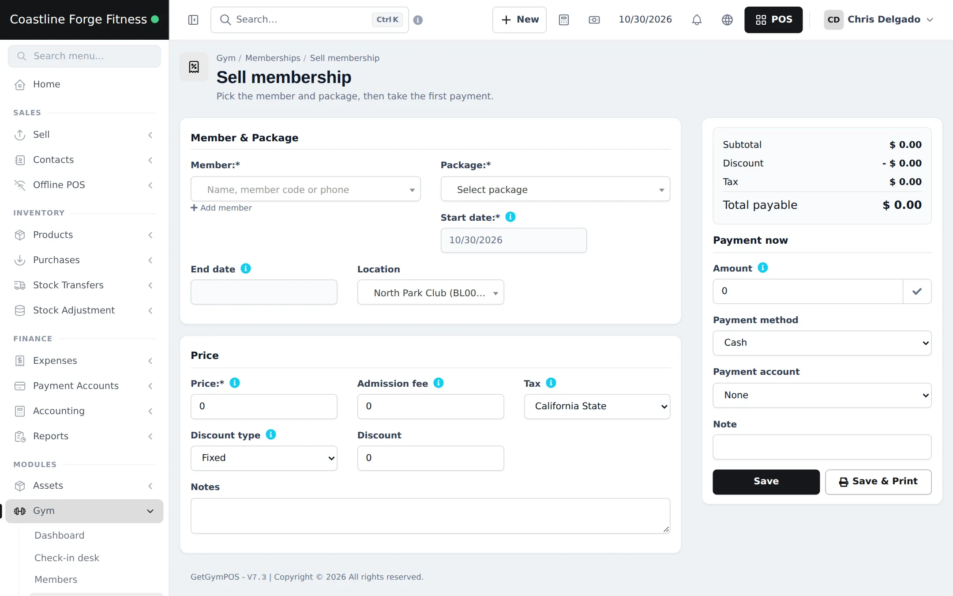The width and height of the screenshot is (953, 596).
Task: Open the Member select dropdown
Action: 305,189
